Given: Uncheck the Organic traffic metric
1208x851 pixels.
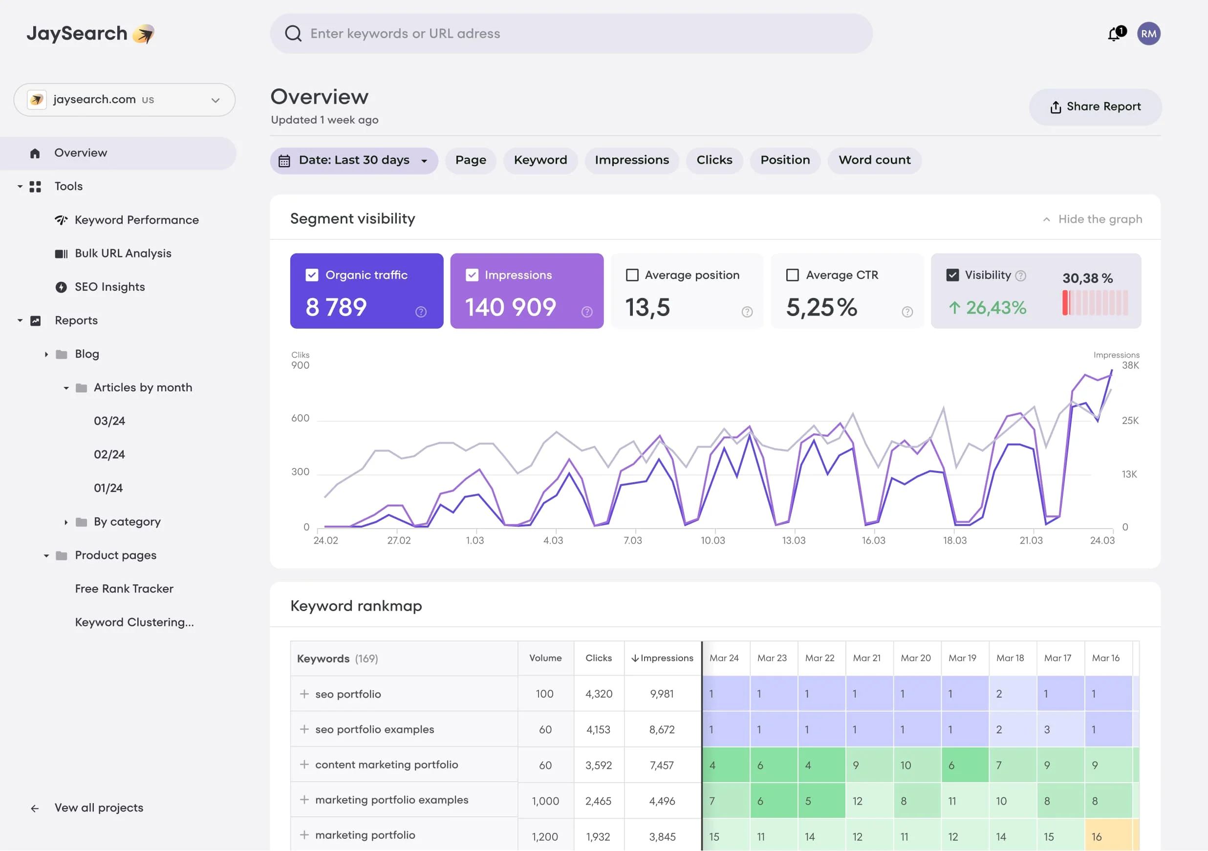Looking at the screenshot, I should coord(311,275).
